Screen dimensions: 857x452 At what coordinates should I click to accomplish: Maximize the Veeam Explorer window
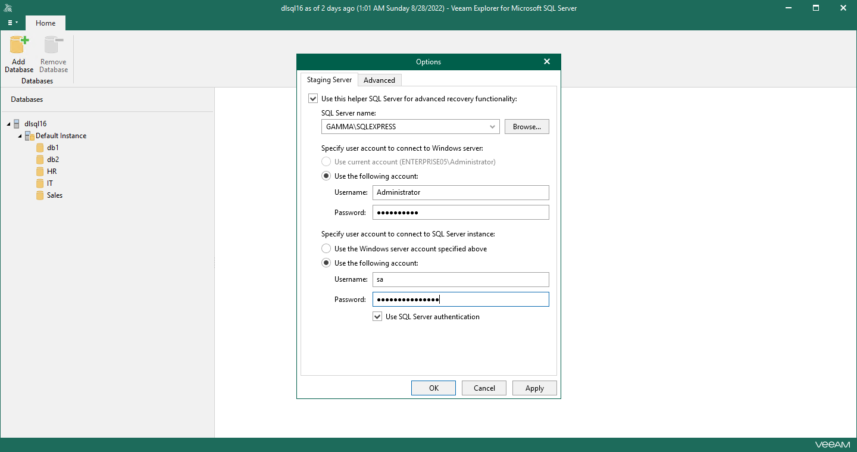(x=816, y=8)
